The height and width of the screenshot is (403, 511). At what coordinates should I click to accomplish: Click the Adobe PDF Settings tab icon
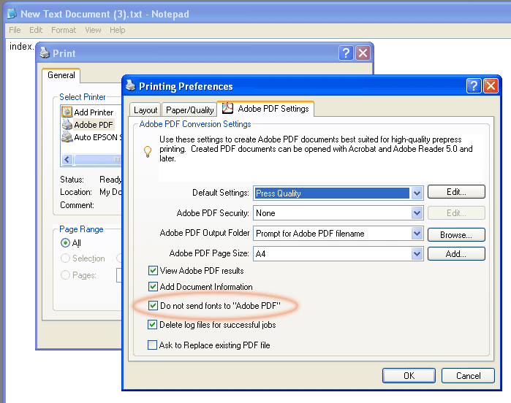227,108
